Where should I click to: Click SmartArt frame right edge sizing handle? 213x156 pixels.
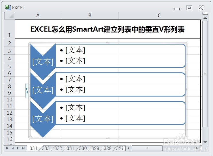click(187, 90)
